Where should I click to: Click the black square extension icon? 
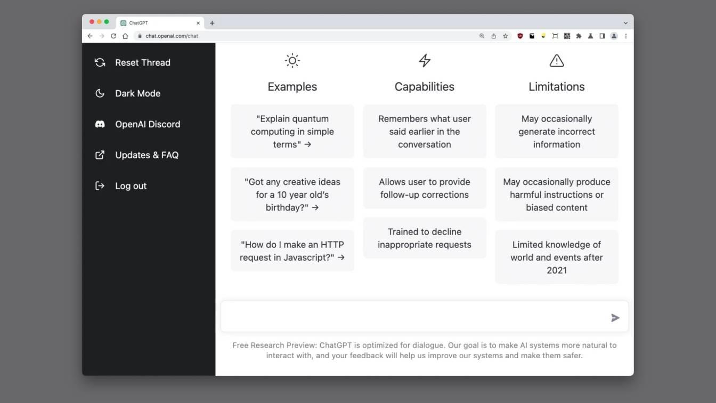(532, 36)
